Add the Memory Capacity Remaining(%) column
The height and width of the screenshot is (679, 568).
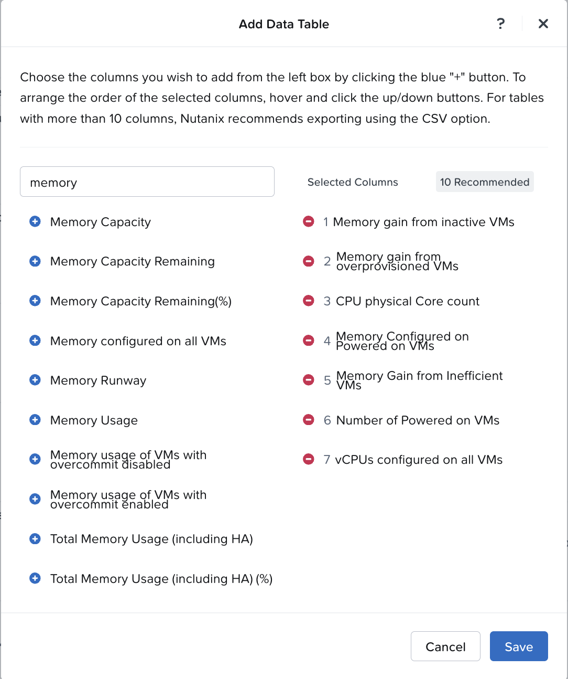tap(35, 301)
